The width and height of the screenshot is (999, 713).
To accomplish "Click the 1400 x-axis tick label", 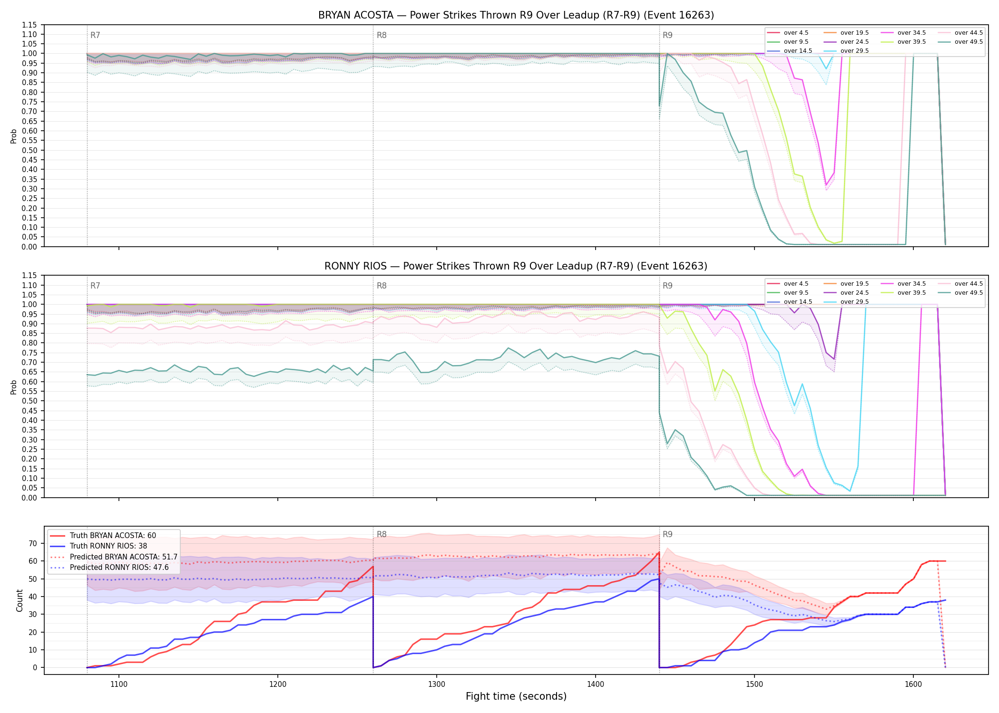I will [x=596, y=684].
